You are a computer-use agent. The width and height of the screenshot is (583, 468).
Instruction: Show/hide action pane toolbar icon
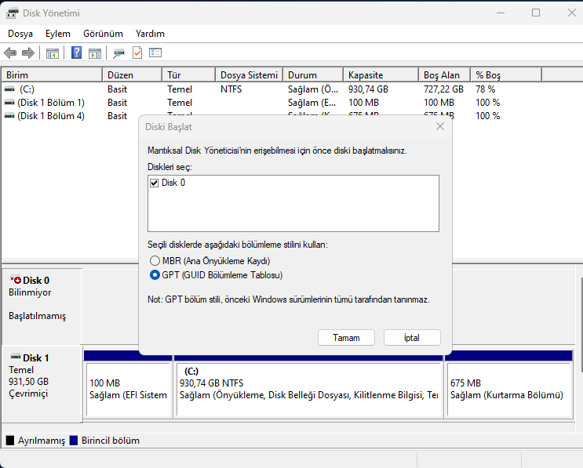point(95,53)
